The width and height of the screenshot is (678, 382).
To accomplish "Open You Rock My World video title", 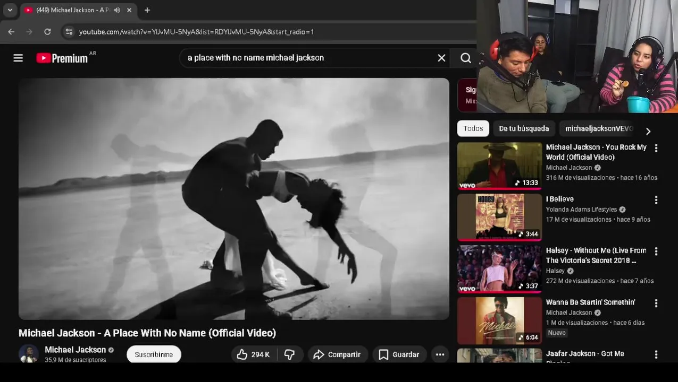I will pyautogui.click(x=596, y=152).
